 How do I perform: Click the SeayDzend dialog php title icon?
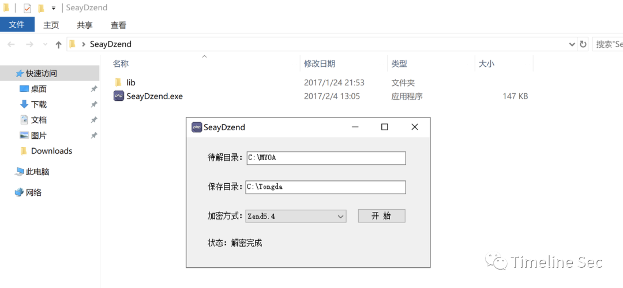click(x=197, y=127)
